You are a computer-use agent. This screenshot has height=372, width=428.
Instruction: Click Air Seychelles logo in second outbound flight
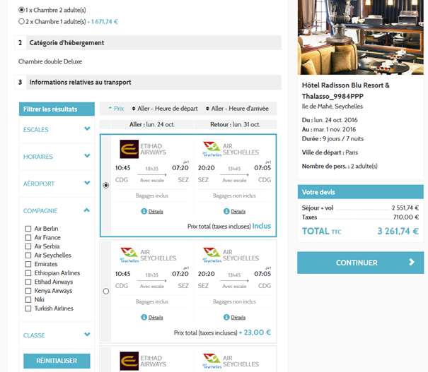tap(129, 255)
